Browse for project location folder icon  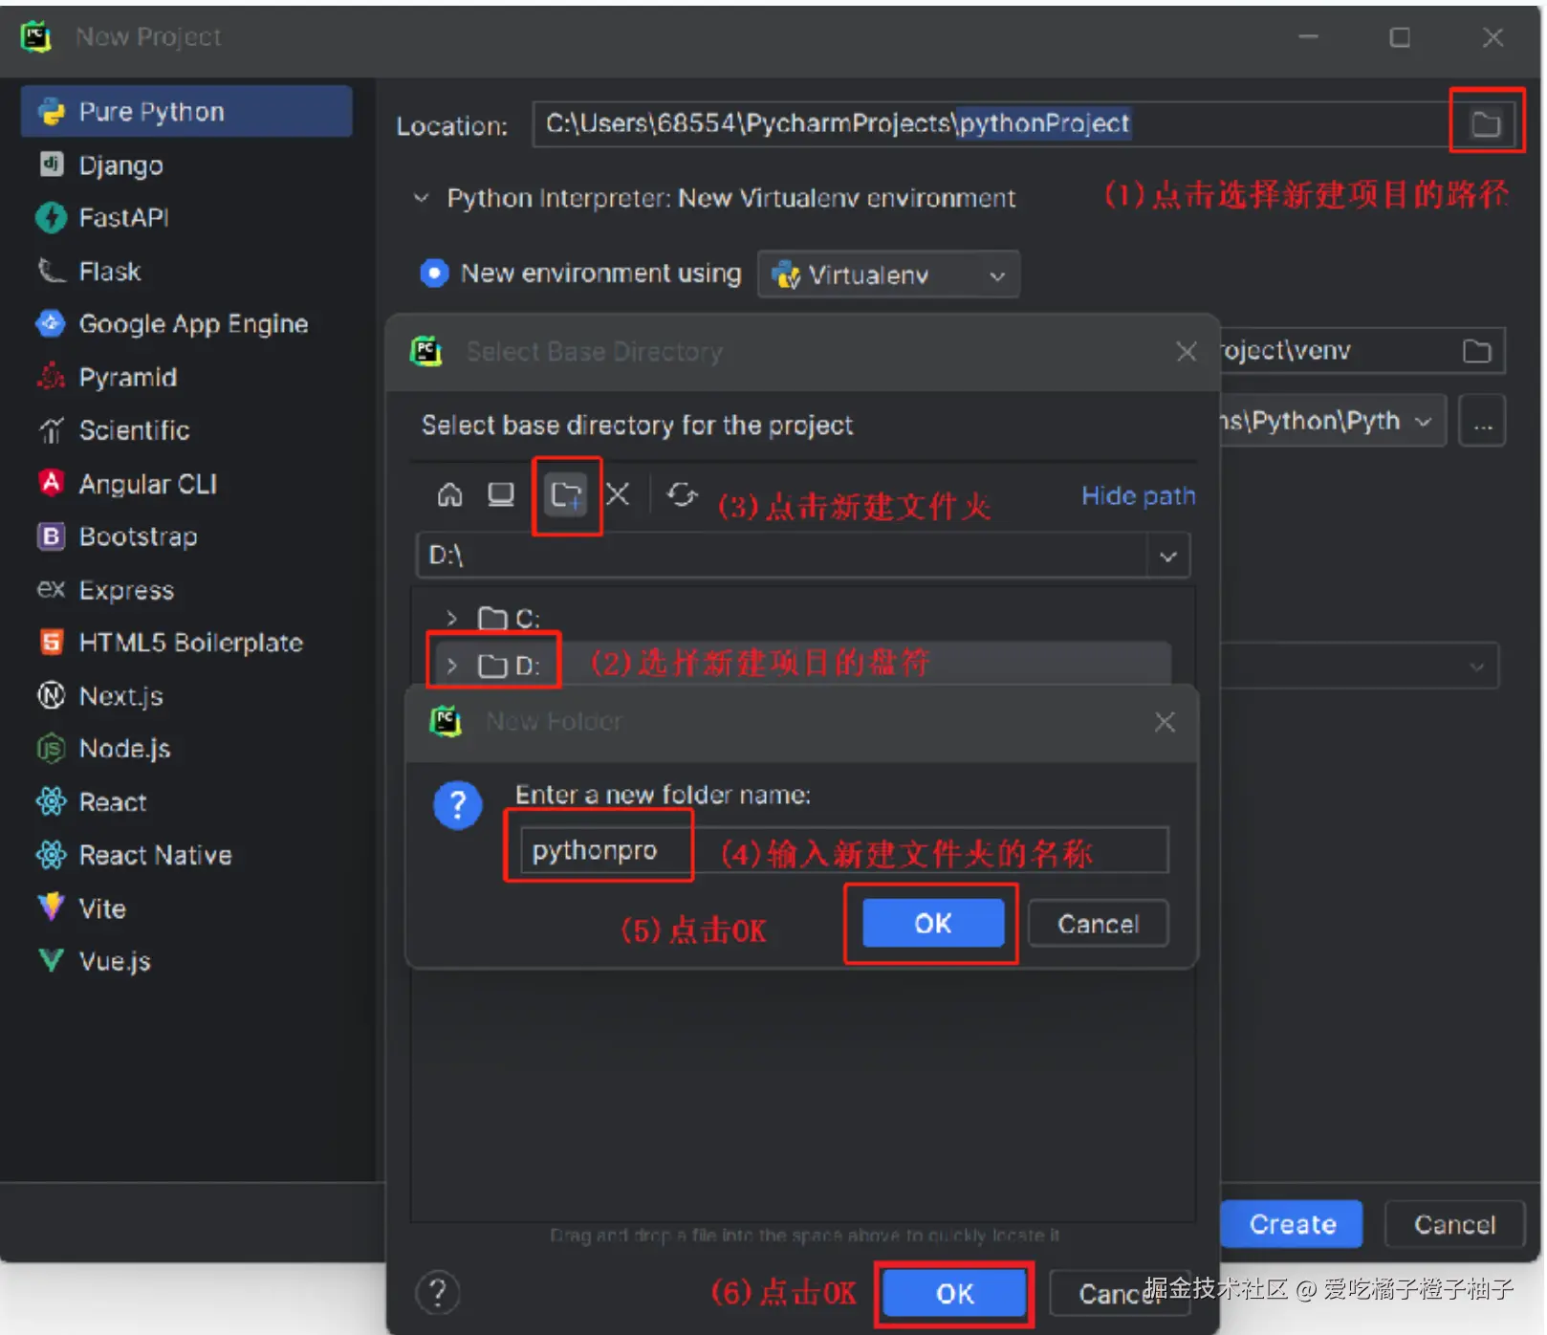[x=1486, y=123]
